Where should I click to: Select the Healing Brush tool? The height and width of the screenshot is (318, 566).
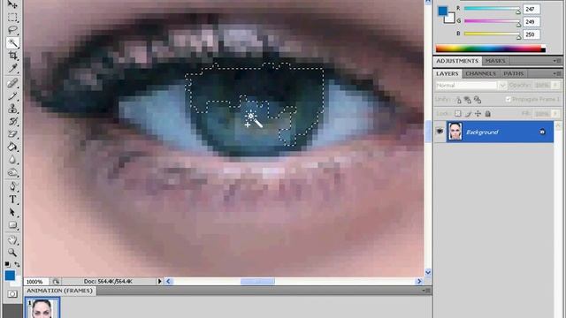coord(12,83)
